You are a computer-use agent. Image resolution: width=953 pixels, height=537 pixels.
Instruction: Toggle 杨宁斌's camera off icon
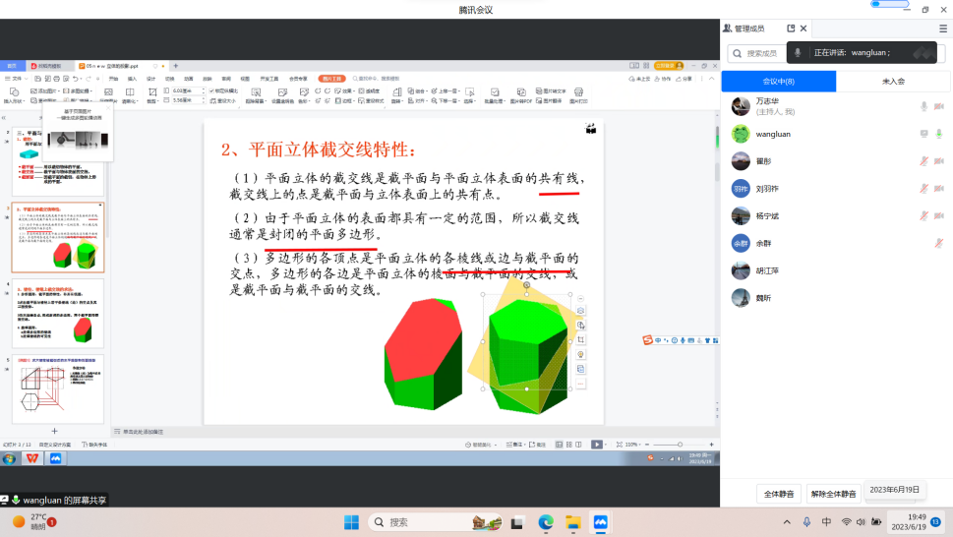coord(938,215)
